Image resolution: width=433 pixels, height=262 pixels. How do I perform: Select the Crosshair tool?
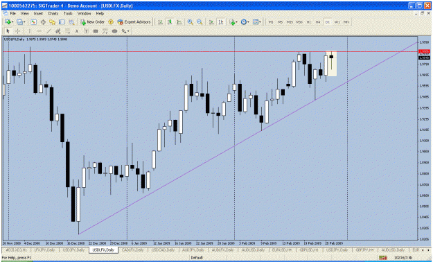17,31
